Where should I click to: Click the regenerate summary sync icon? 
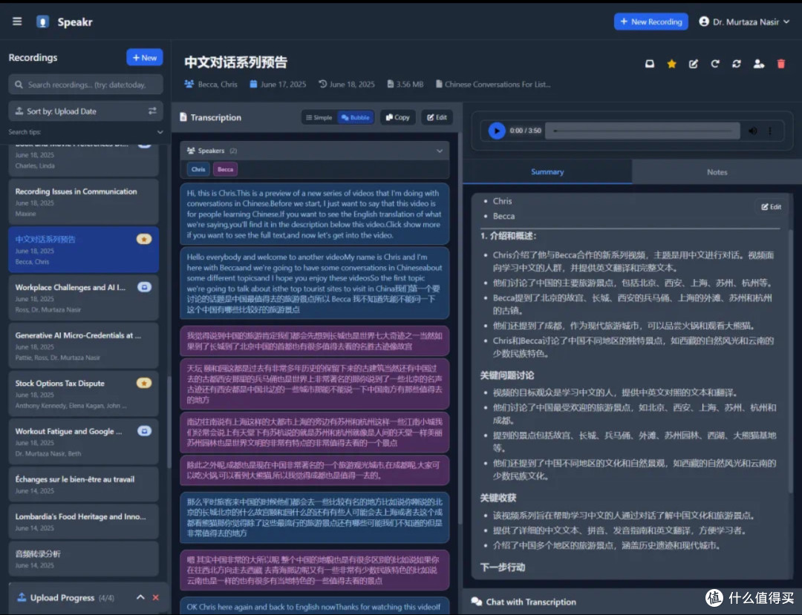(x=737, y=64)
